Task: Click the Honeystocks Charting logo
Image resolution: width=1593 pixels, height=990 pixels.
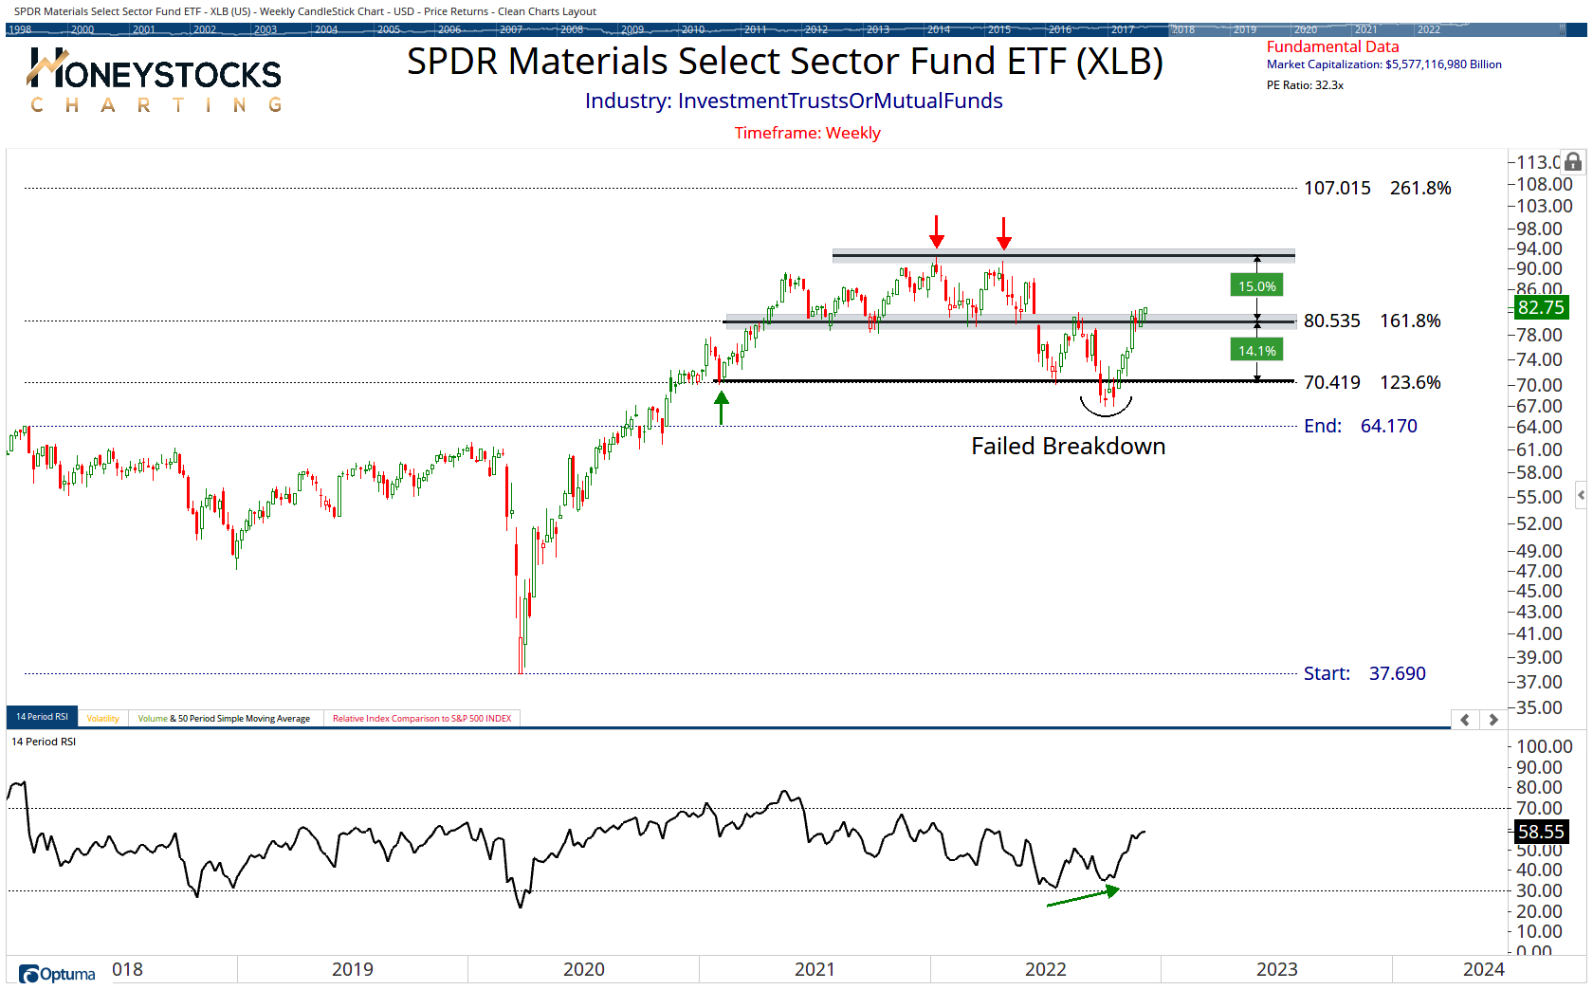Action: (x=156, y=81)
